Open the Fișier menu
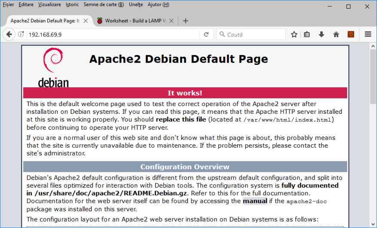Screen dimensions: 377x228 (9, 5)
